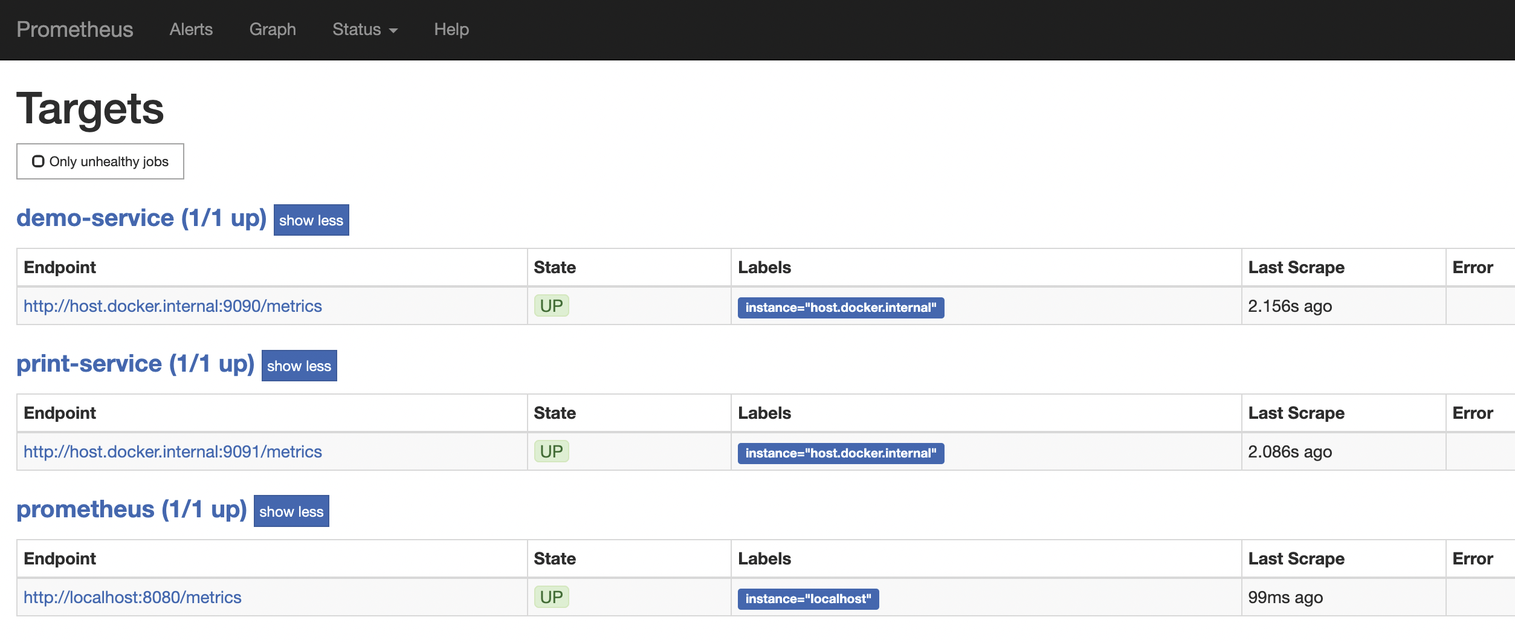Click Labels header in prometheus table
This screenshot has height=643, width=1515.
764,558
